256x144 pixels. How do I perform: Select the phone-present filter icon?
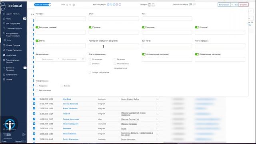coord(150,5)
